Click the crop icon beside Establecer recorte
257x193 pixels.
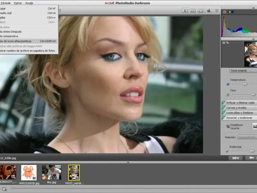[228, 126]
